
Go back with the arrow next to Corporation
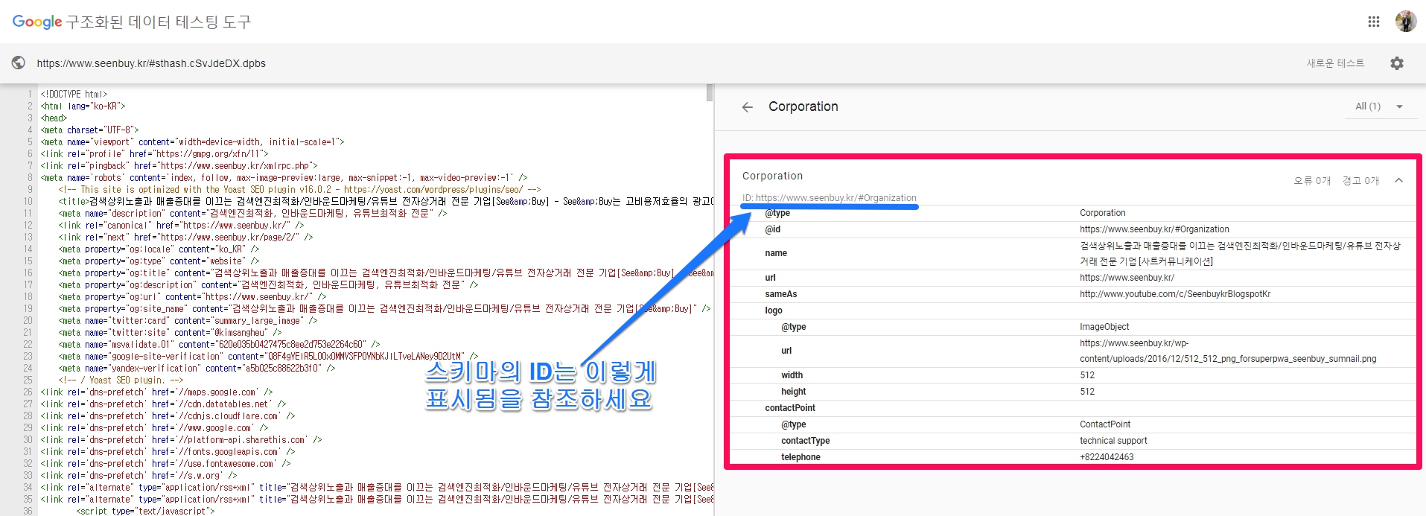tap(748, 107)
